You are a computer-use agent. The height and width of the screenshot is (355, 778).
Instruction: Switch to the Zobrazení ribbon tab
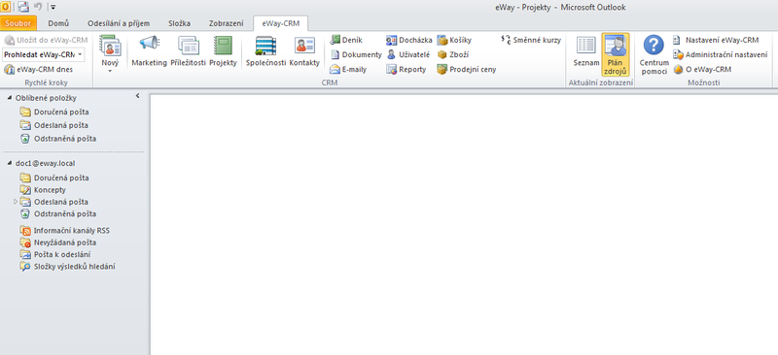226,23
